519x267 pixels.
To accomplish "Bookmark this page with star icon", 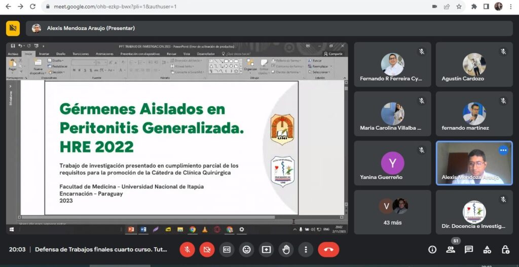I will tap(459, 7).
